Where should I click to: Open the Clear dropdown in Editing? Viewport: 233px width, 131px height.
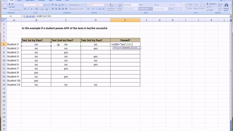214,10
